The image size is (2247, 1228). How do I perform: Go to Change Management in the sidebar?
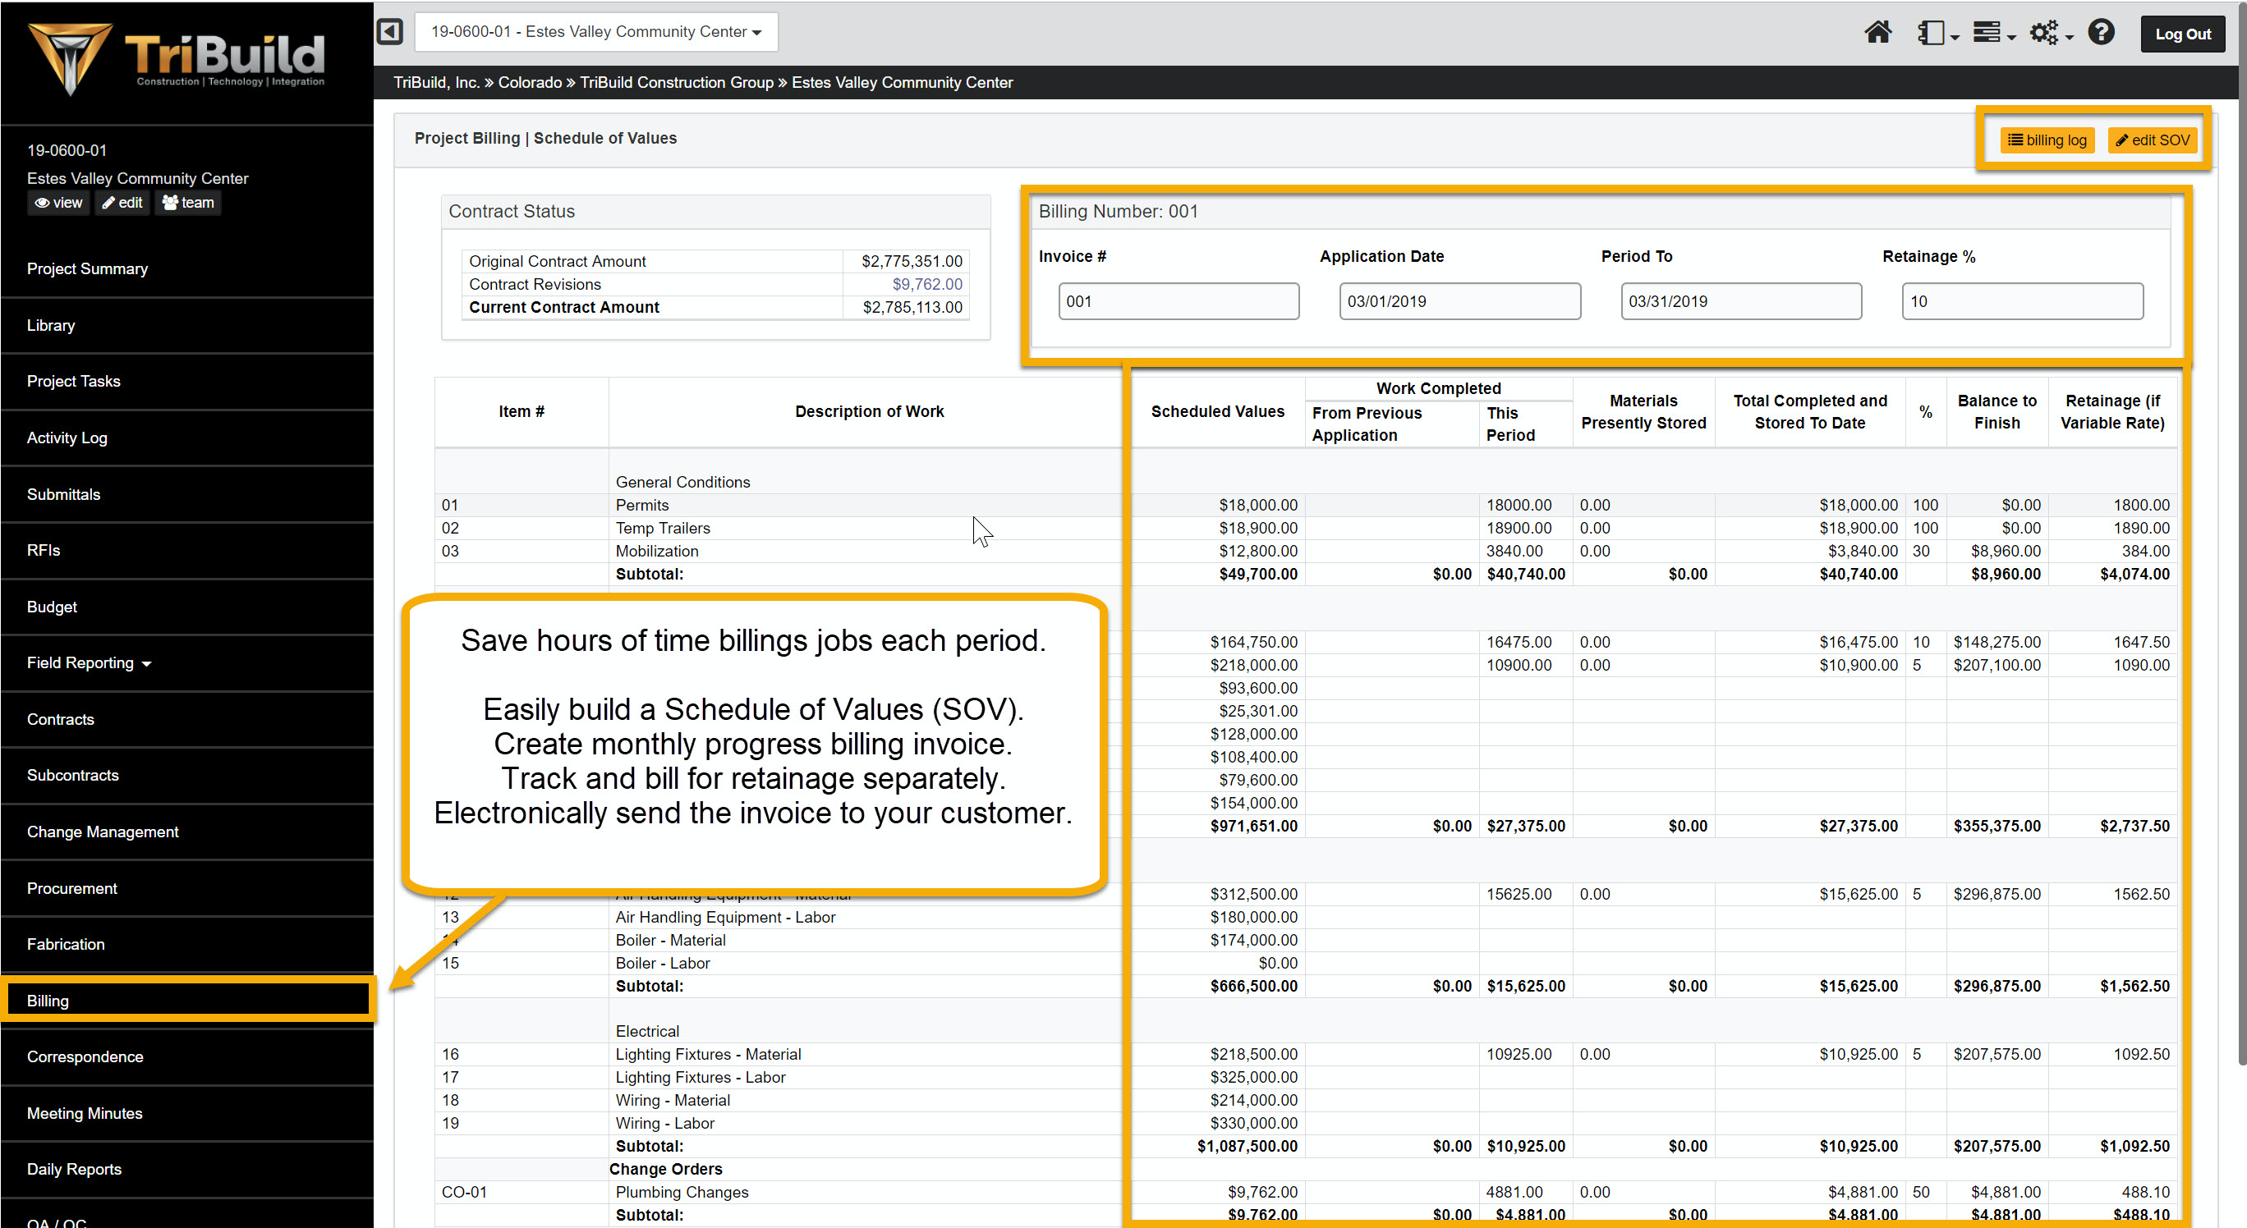[102, 831]
